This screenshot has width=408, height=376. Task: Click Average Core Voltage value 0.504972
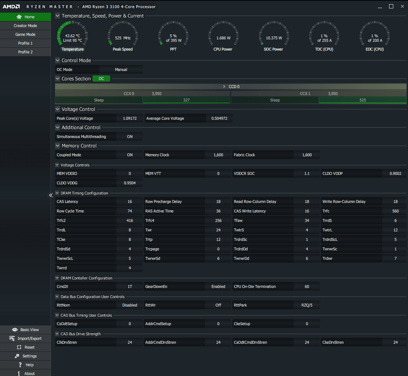219,118
